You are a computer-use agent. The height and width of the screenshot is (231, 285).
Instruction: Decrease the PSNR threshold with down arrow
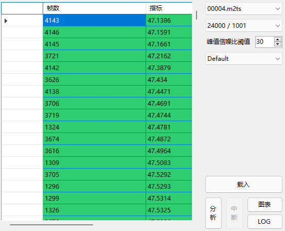coord(278,44)
